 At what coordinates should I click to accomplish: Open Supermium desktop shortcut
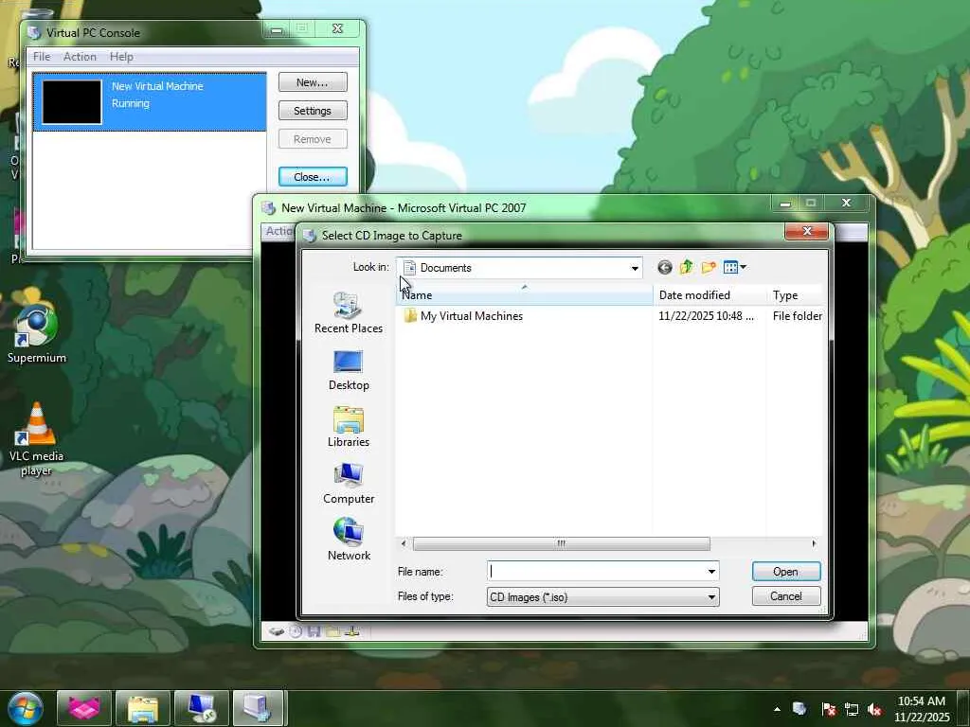coord(37,332)
